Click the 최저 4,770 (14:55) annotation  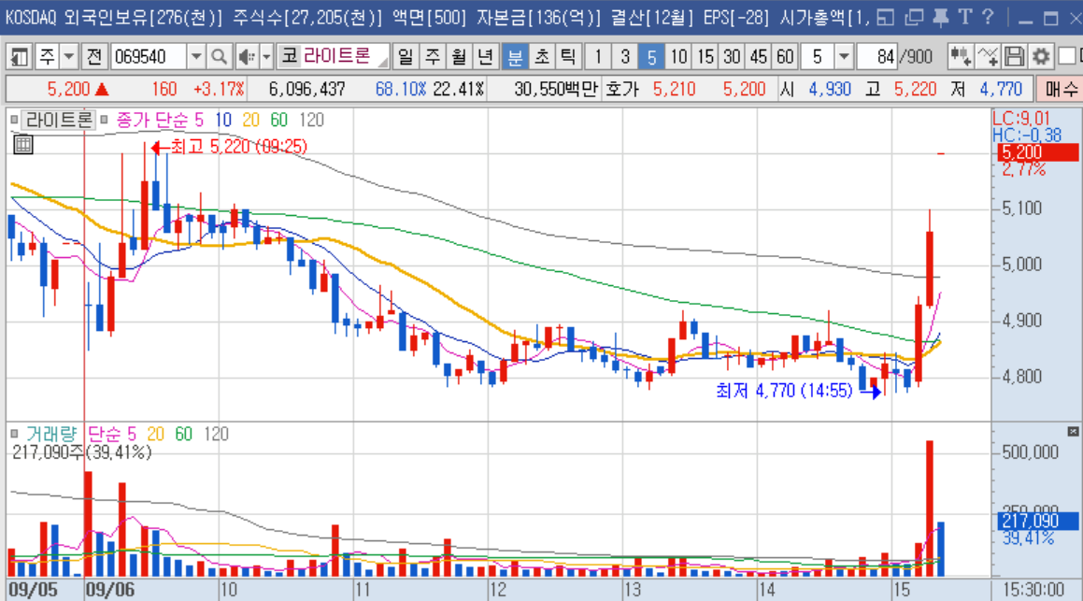(798, 391)
